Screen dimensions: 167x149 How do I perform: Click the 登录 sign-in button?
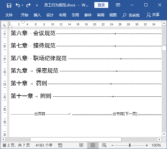click(x=101, y=5)
